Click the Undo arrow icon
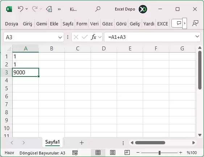The width and height of the screenshot is (204, 157). point(21,9)
